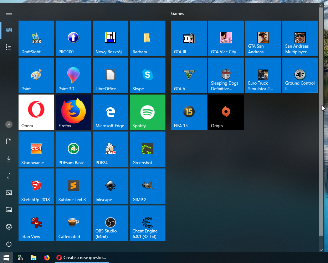
Task: Open the DraftSight tile
Action: click(x=36, y=38)
